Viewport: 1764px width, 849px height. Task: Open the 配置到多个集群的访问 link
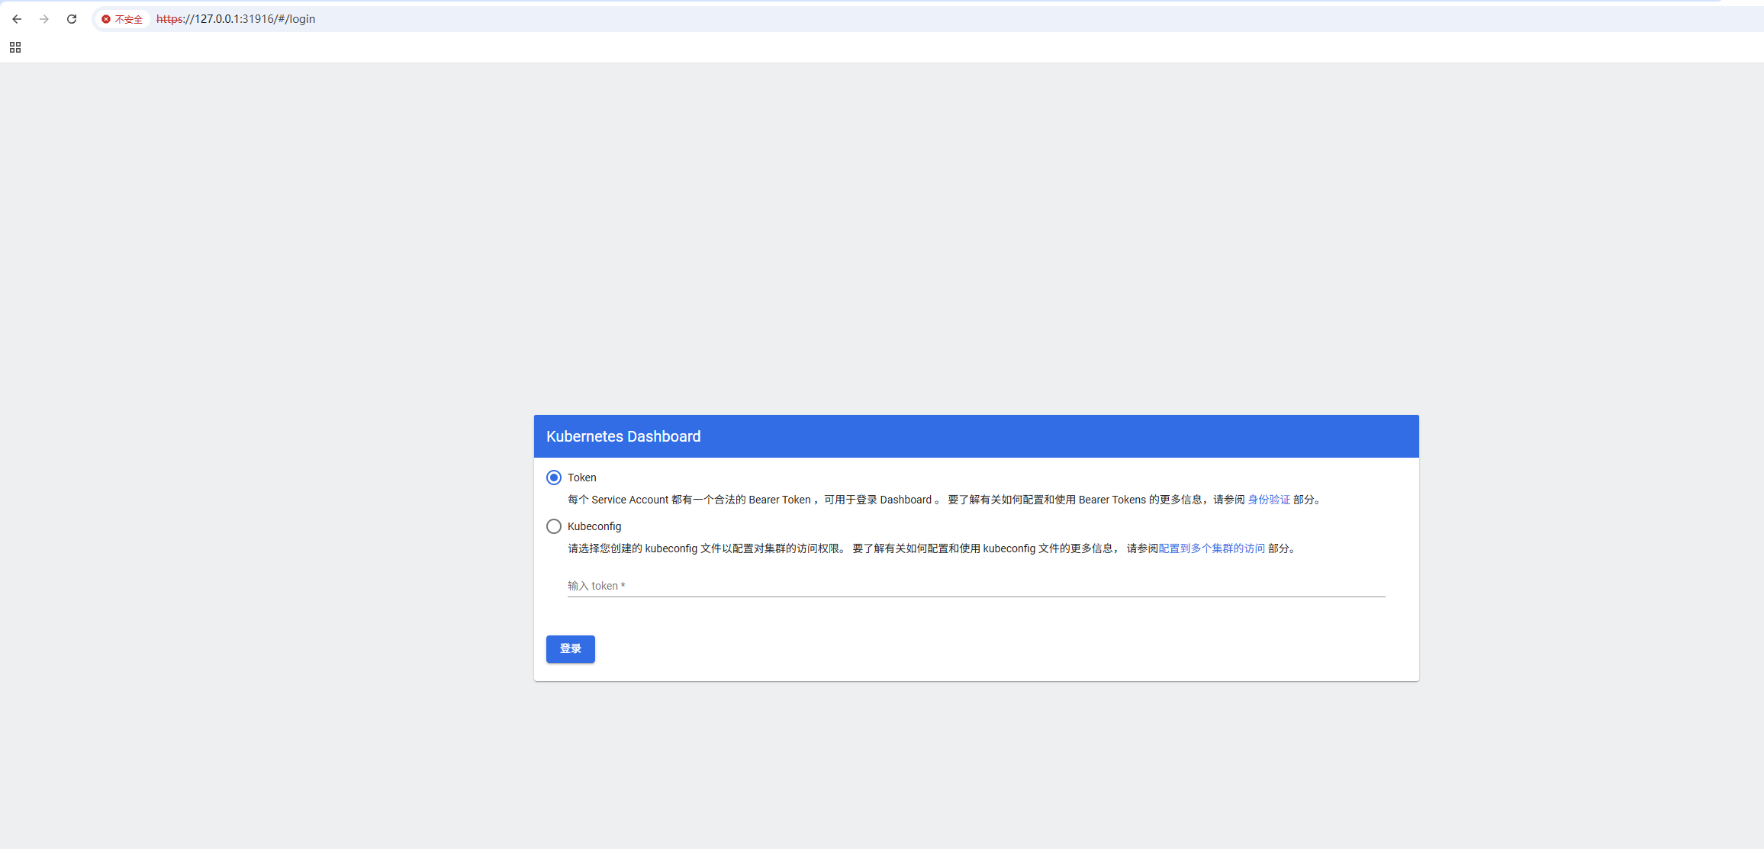click(x=1212, y=548)
